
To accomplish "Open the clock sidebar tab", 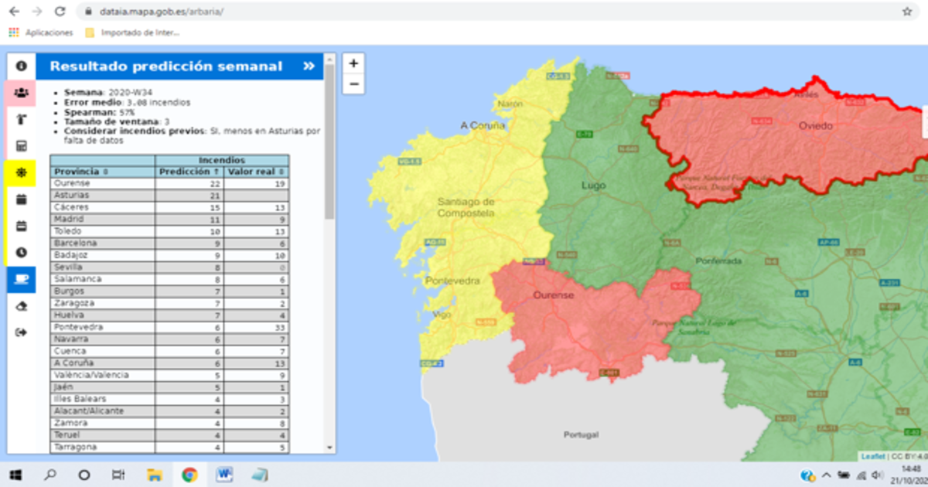I will pos(21,252).
